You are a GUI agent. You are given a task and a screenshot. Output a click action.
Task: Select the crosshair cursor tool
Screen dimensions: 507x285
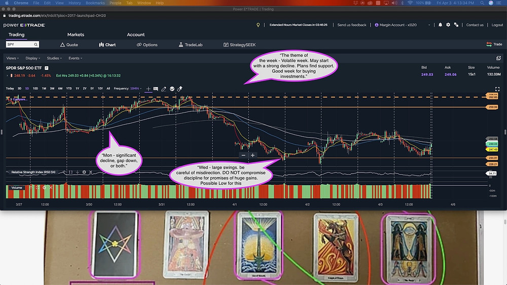148,89
